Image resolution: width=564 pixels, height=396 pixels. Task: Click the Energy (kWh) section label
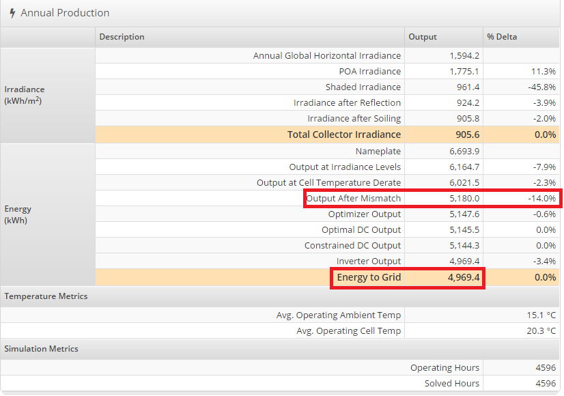click(18, 214)
